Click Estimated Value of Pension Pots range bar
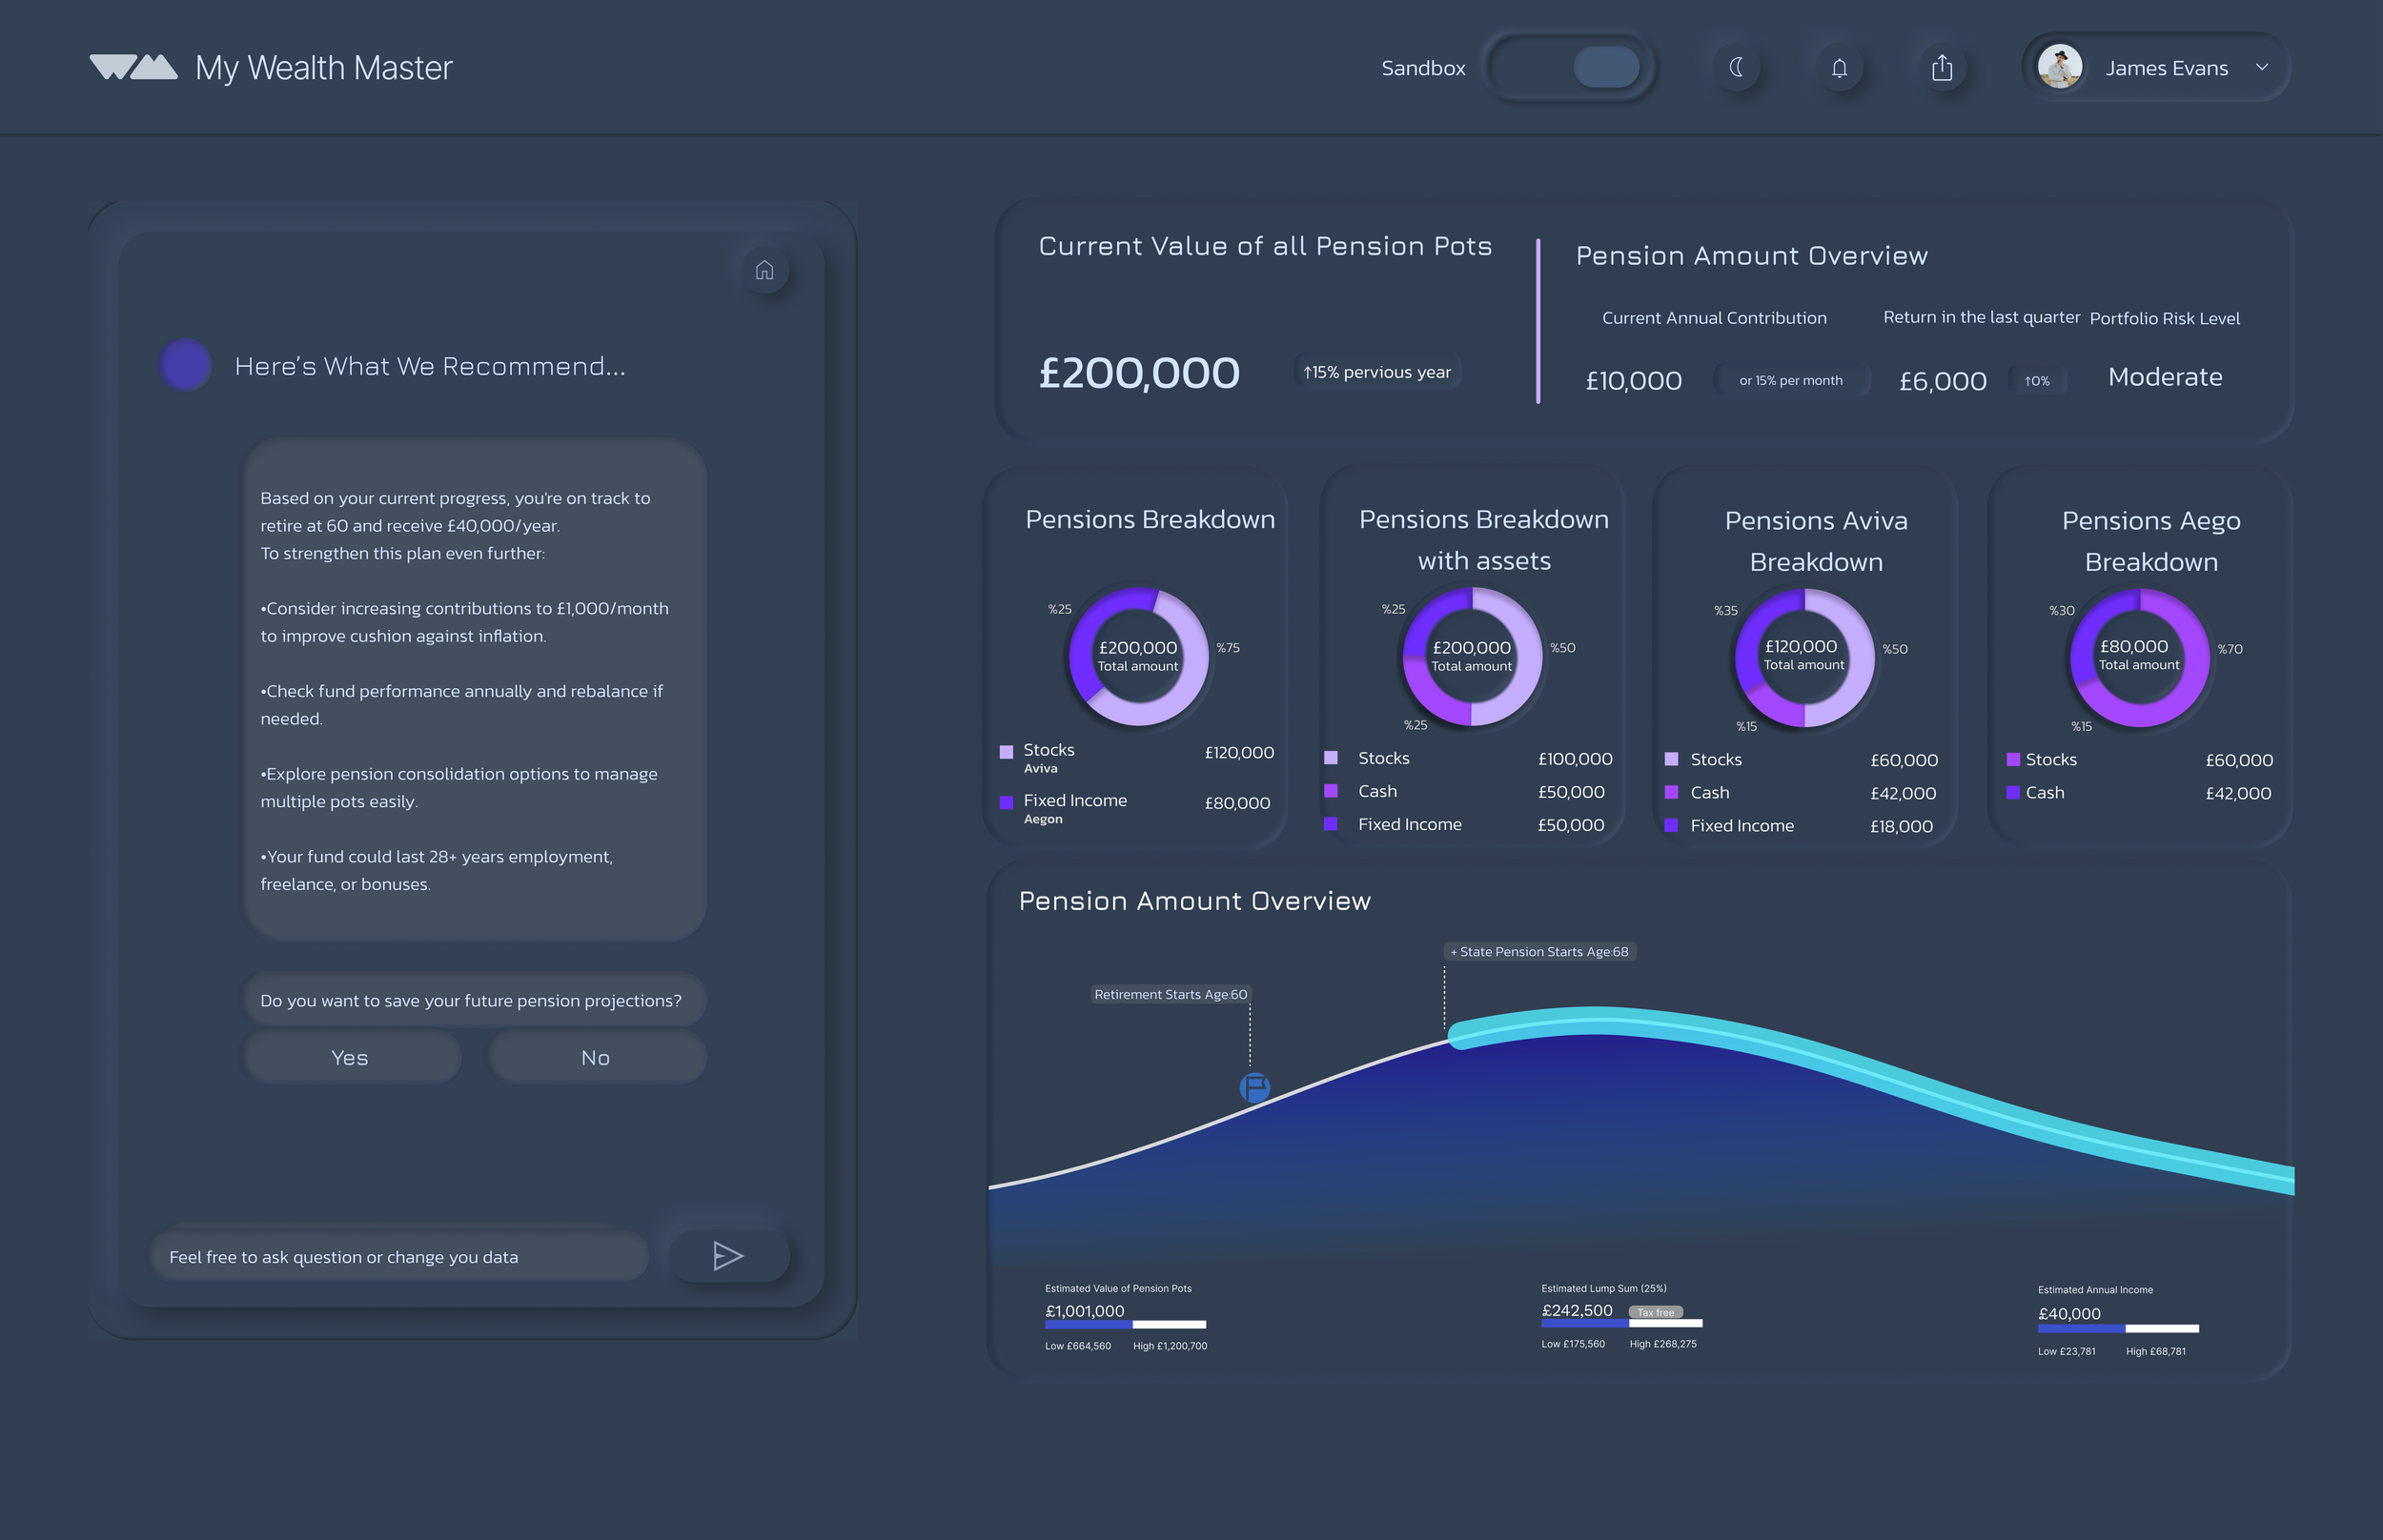Image resolution: width=2383 pixels, height=1540 pixels. [1125, 1325]
